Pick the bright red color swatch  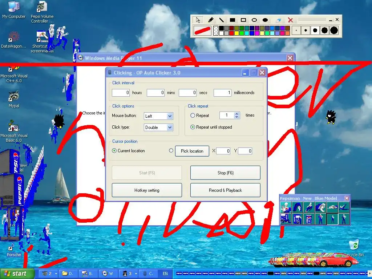(x=231, y=33)
